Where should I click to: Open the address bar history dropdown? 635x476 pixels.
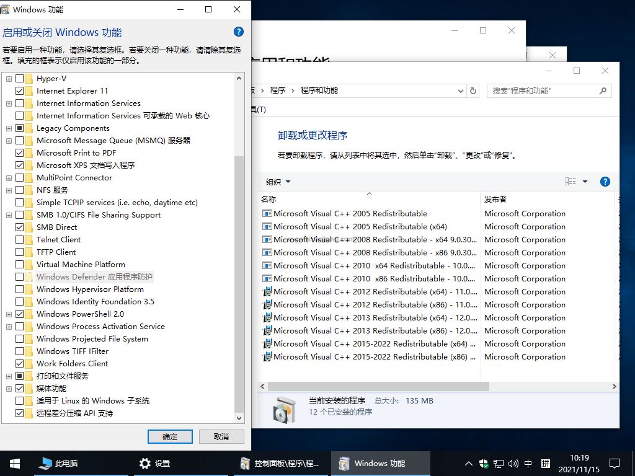(461, 91)
